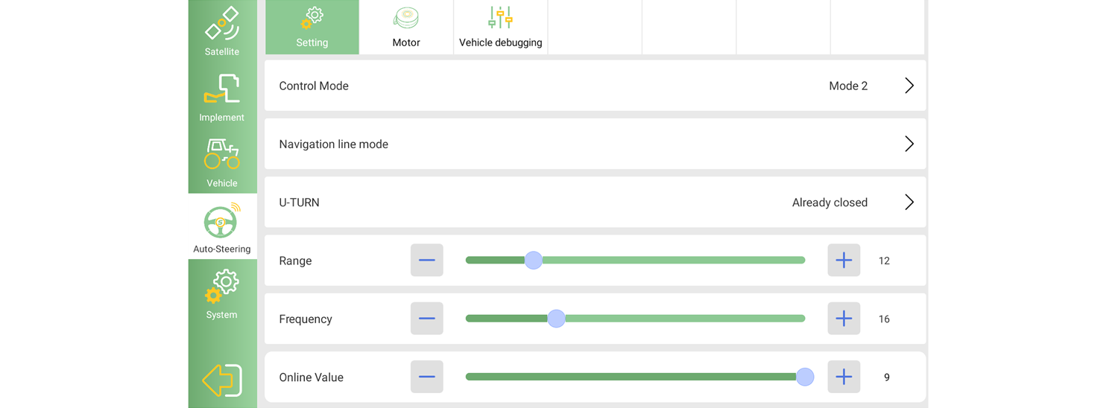Click the Online Value slider handle
Viewport: 1118px width, 408px height.
pyautogui.click(x=805, y=377)
